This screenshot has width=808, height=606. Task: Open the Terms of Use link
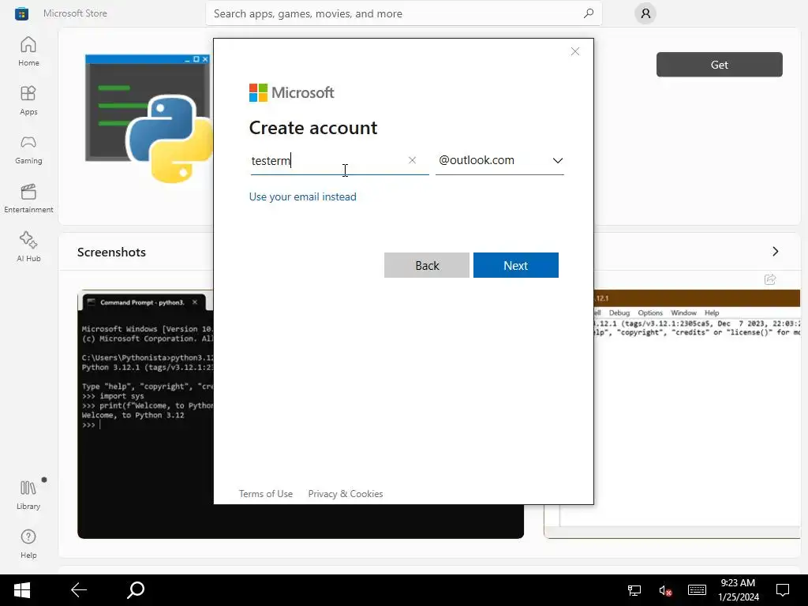tap(265, 494)
